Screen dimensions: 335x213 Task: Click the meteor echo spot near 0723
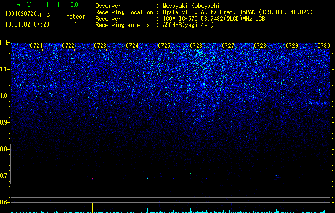(92, 178)
